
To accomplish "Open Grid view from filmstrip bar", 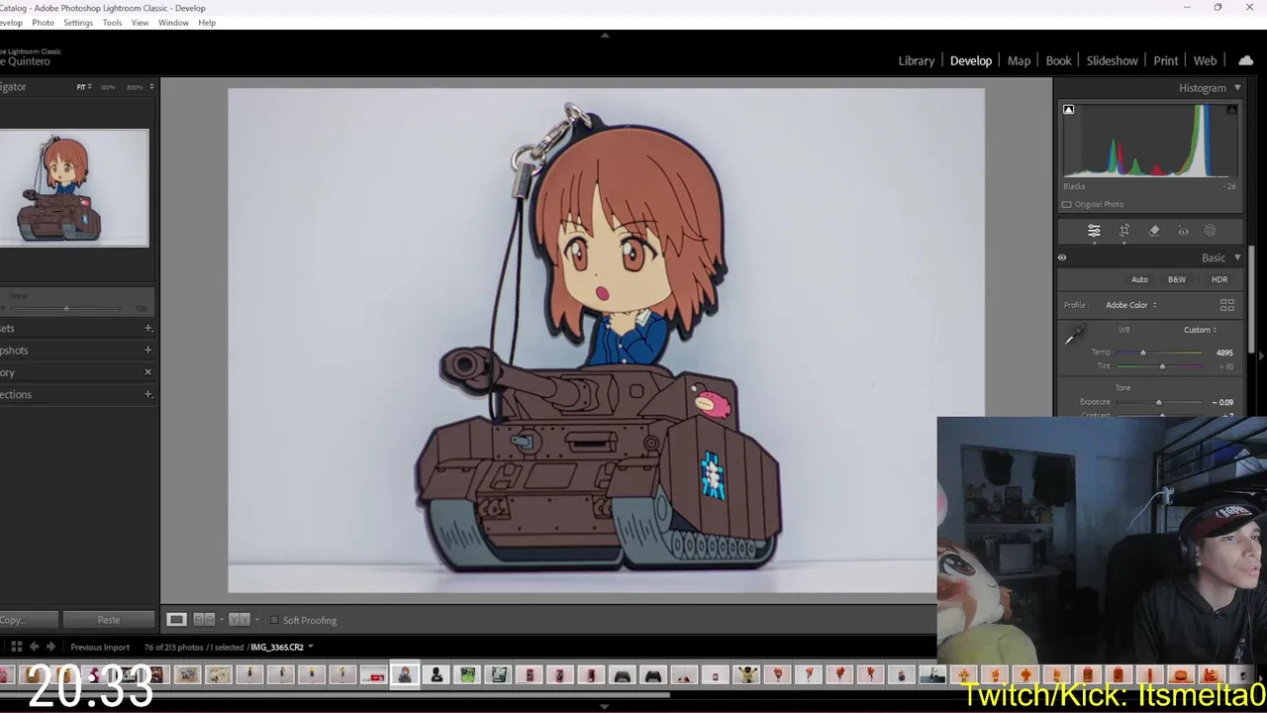I will click(16, 647).
